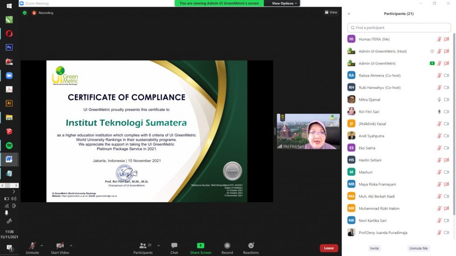Open the Chat icon
Viewport: 456px width, 256px height.
pos(174,245)
